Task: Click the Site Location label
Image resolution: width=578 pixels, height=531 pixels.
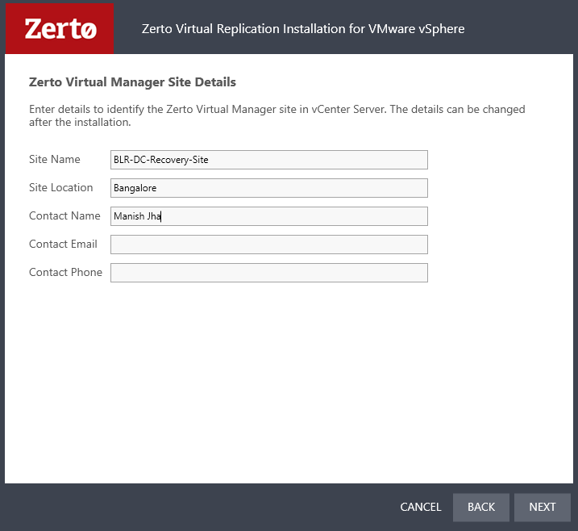Action: tap(60, 188)
